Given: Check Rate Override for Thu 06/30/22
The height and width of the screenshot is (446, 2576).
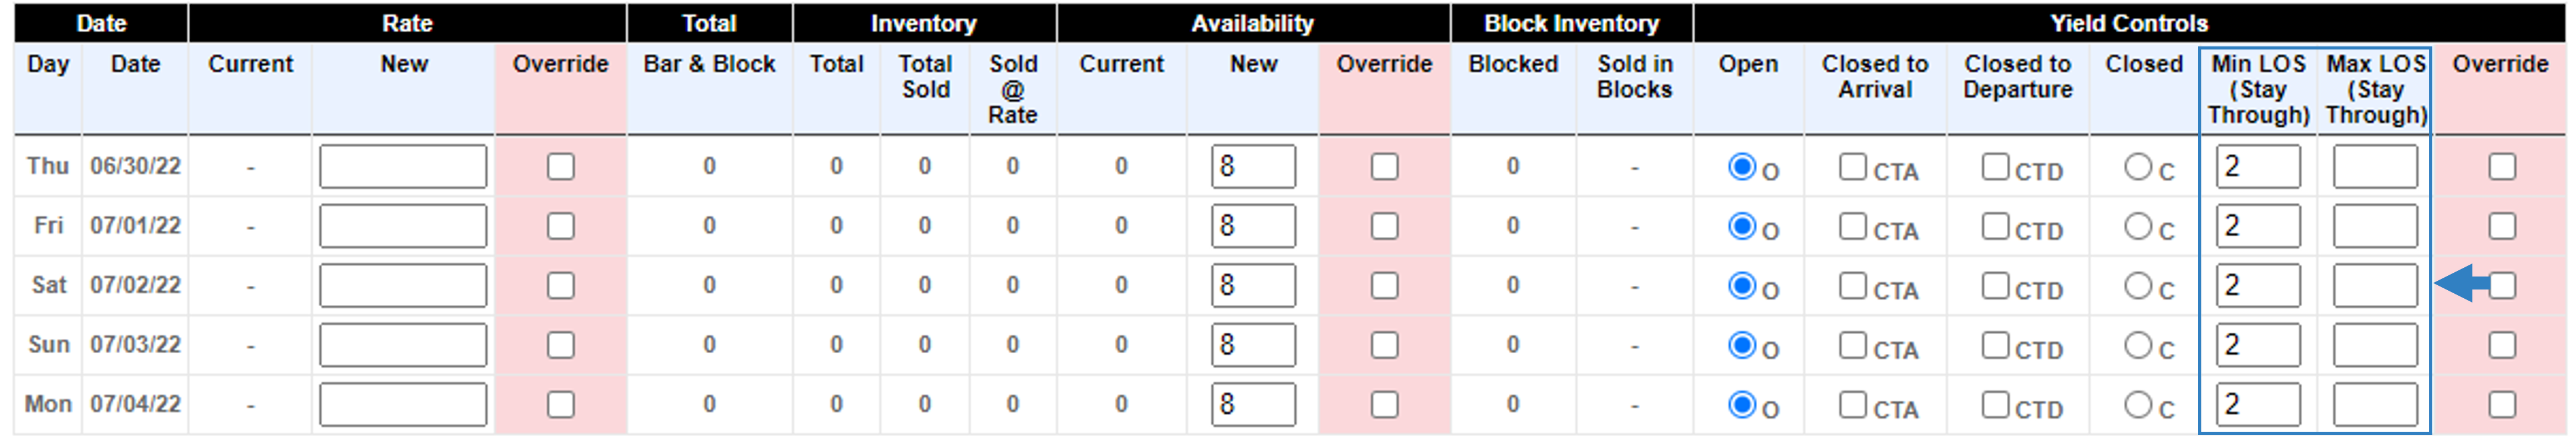Looking at the screenshot, I should [x=561, y=166].
